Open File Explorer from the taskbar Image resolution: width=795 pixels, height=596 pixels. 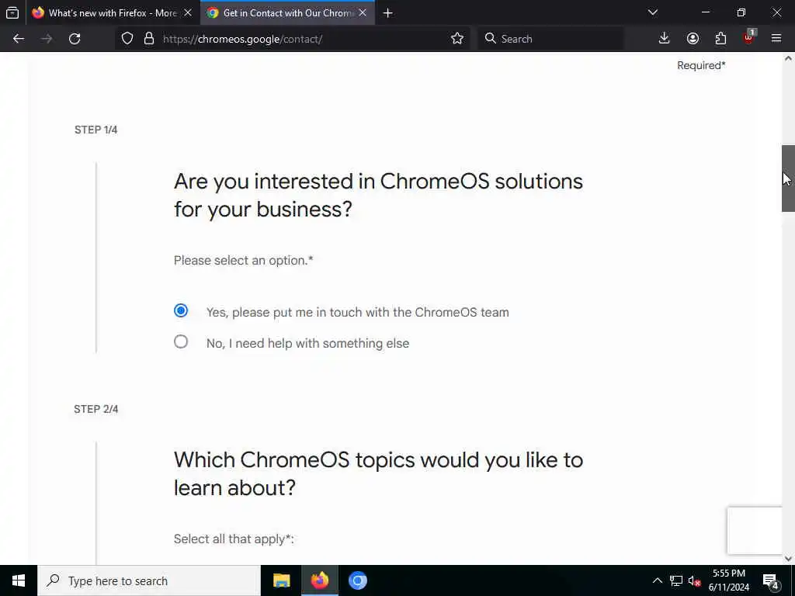tap(281, 580)
